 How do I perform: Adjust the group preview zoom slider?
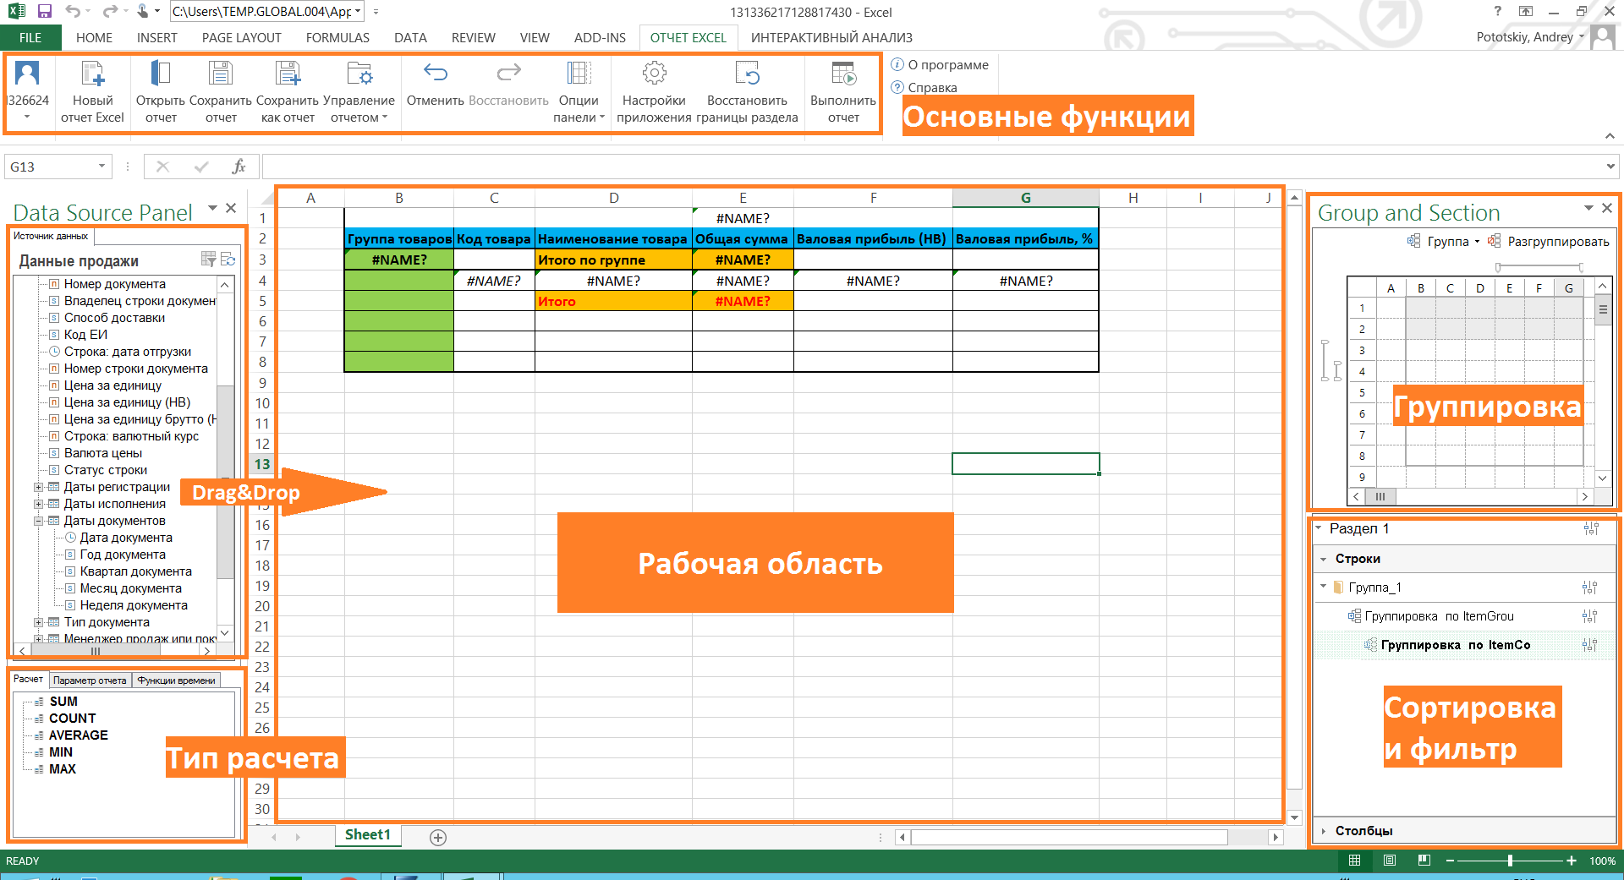1539,267
